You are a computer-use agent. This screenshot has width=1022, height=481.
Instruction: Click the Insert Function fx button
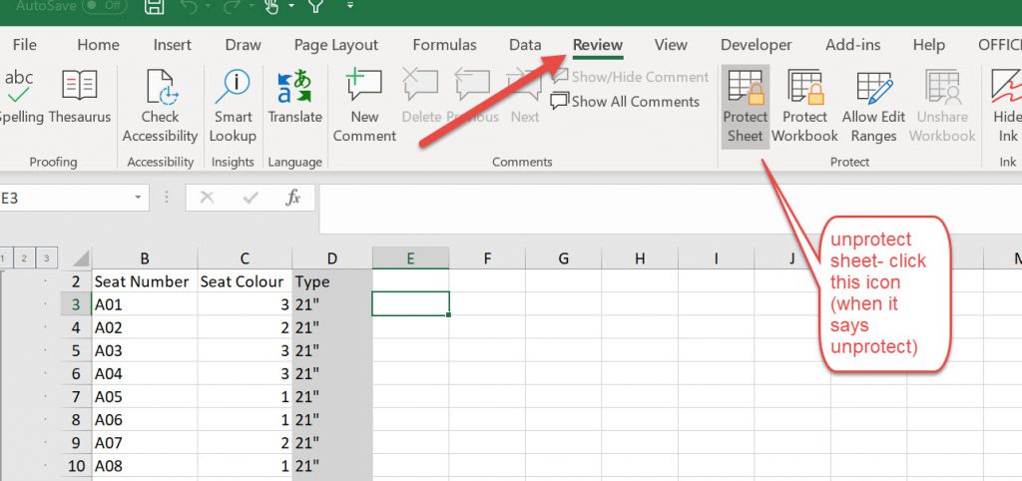[x=293, y=198]
